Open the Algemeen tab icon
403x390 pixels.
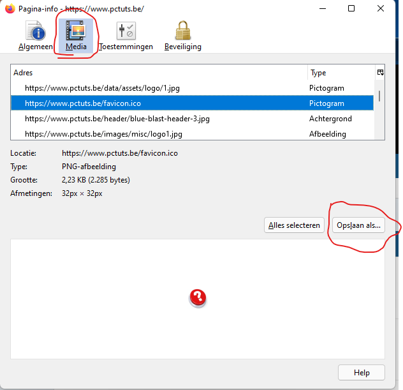tap(36, 32)
